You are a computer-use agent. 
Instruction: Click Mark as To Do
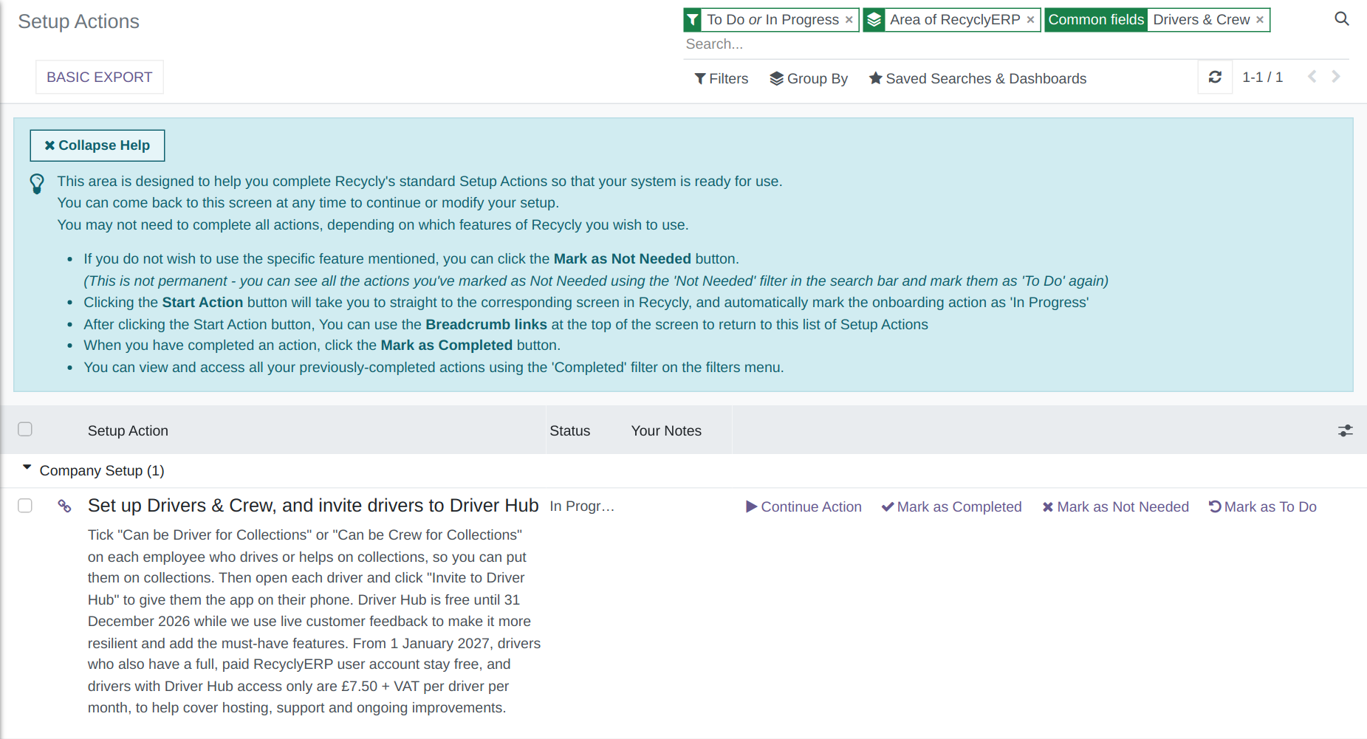click(x=1262, y=506)
